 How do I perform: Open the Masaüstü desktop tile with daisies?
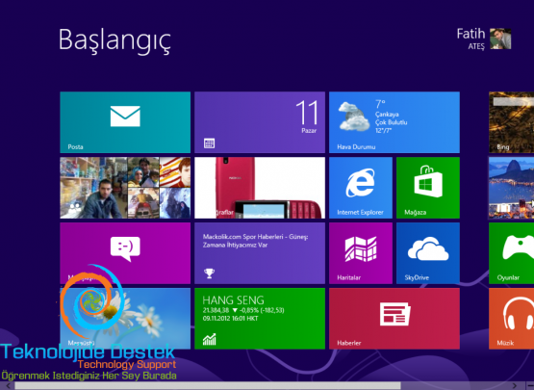click(x=125, y=319)
